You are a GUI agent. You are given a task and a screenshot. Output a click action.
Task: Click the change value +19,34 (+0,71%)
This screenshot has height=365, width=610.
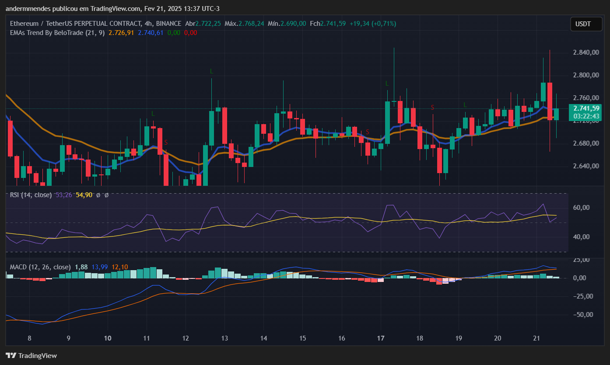pyautogui.click(x=373, y=24)
